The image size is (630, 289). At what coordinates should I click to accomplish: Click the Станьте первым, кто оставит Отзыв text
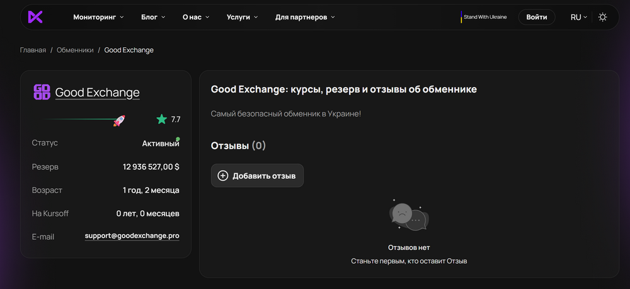pyautogui.click(x=409, y=261)
